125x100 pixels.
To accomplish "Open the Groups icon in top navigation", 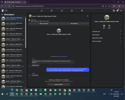I will [82, 10].
